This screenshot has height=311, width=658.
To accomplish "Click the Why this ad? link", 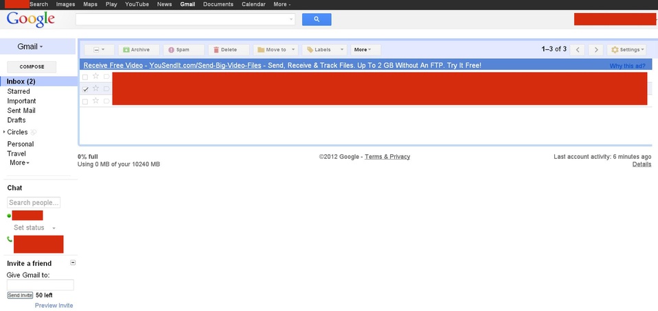I will point(627,66).
